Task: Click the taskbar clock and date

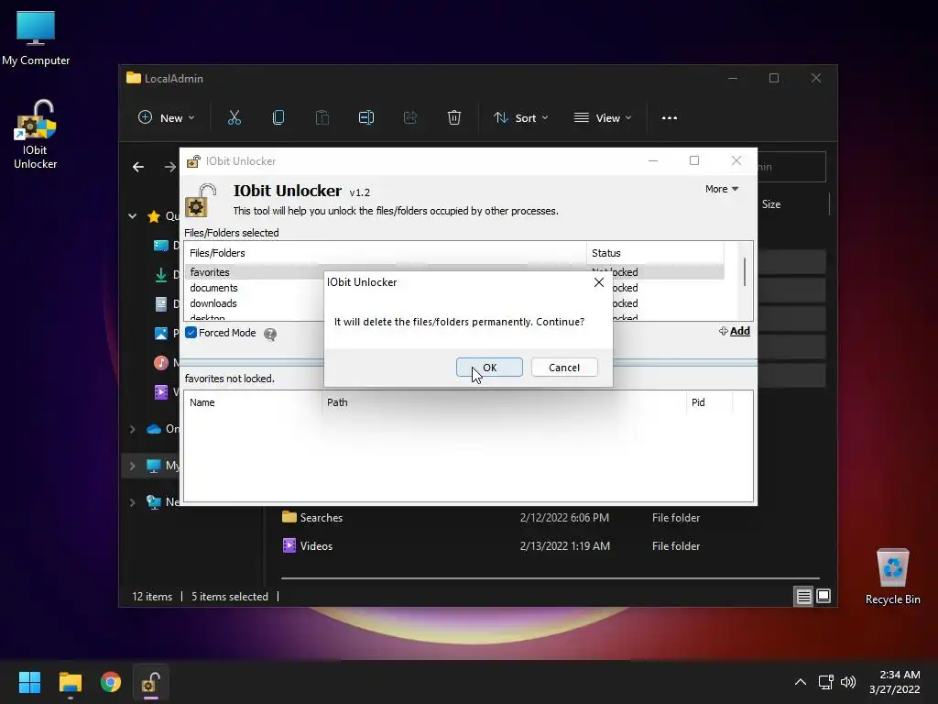Action: point(895,682)
